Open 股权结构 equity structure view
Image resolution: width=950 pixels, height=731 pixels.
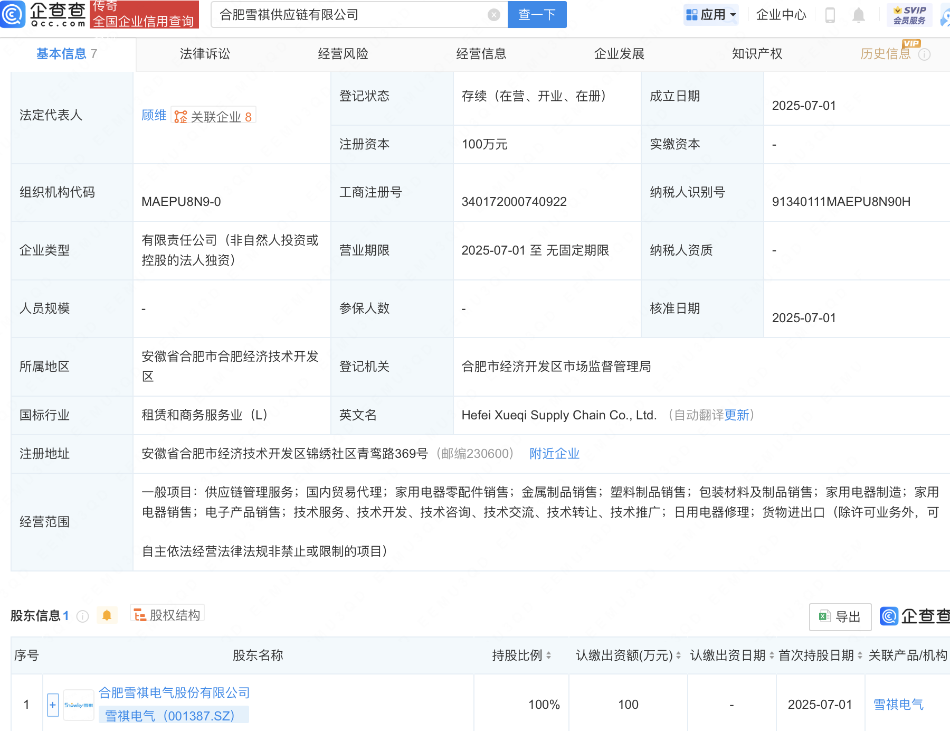coord(167,614)
